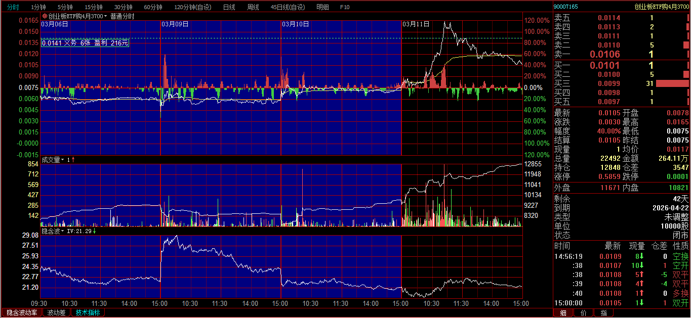Click the 价 tab under trade list

pyautogui.click(x=583, y=313)
